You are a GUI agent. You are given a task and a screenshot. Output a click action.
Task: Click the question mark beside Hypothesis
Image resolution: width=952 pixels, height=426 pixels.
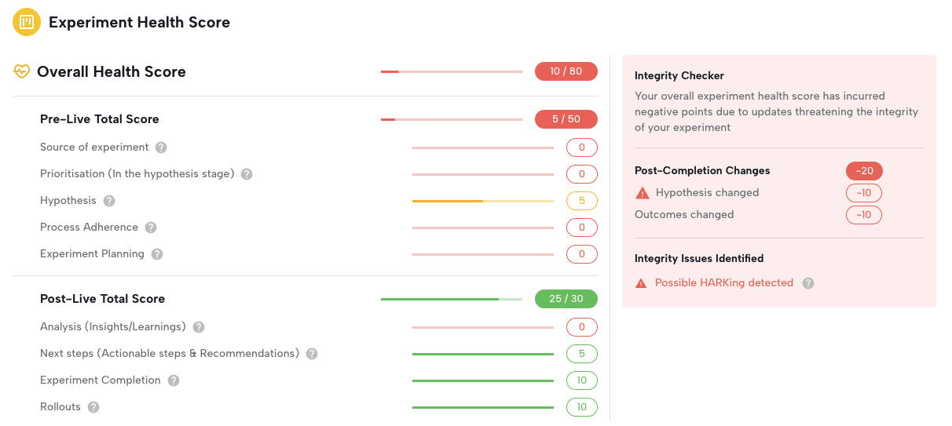click(x=109, y=201)
